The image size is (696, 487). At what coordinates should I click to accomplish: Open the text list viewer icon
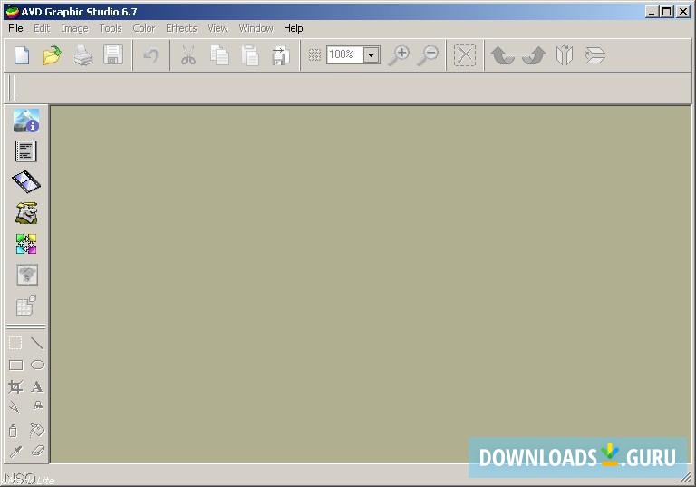pos(26,151)
